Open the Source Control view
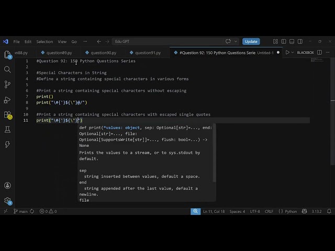 (7, 85)
